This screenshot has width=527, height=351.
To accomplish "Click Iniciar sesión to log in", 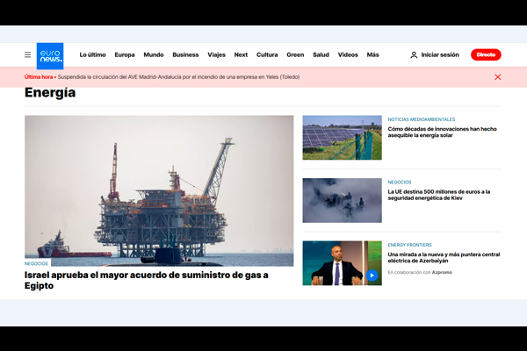I will pyautogui.click(x=440, y=54).
